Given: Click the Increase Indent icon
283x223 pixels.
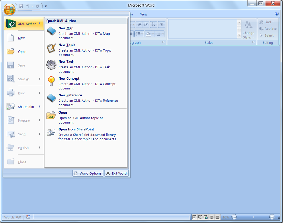Looking at the screenshot, I should (146, 24).
